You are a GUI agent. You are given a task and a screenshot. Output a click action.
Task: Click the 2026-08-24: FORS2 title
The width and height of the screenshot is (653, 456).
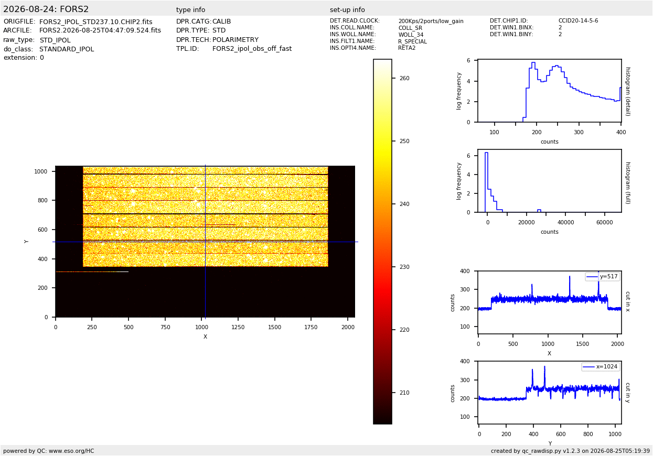click(x=46, y=9)
